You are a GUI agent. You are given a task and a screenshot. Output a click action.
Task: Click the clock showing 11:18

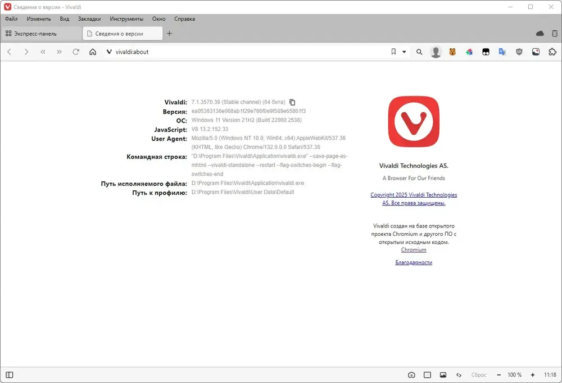tap(550, 375)
